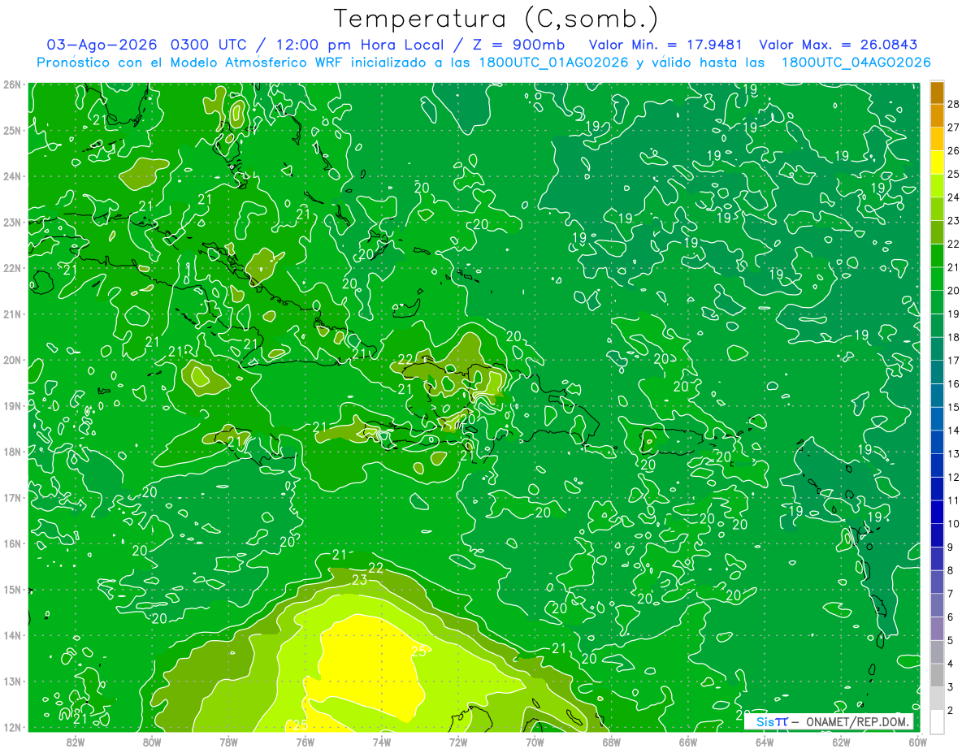975x753 pixels.
Task: Click the '26' value on the color legend
Action: pyautogui.click(x=954, y=150)
